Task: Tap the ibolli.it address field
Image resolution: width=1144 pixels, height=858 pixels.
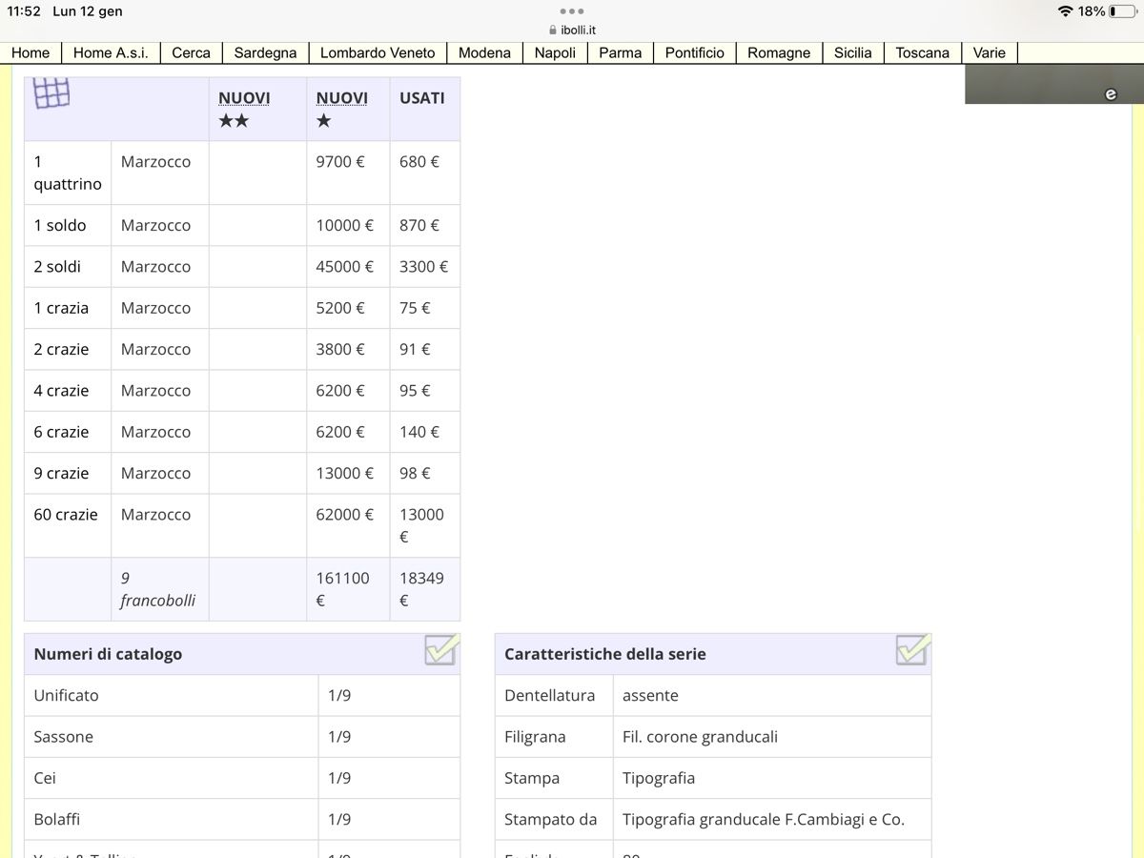Action: point(578,31)
